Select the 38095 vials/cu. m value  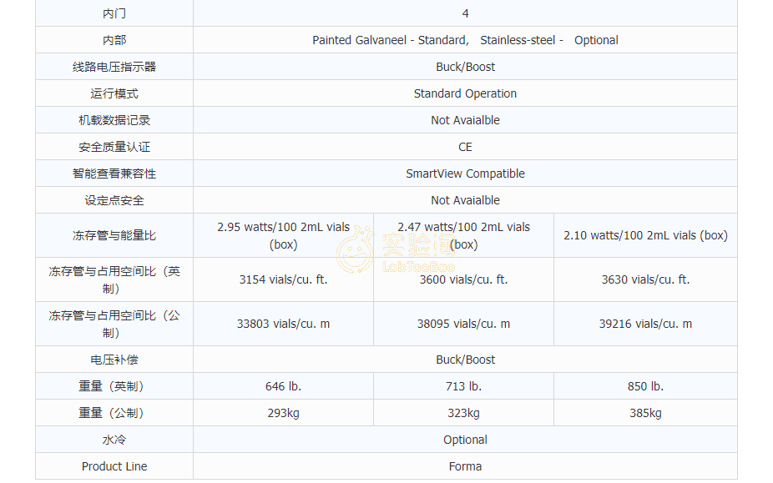point(463,324)
